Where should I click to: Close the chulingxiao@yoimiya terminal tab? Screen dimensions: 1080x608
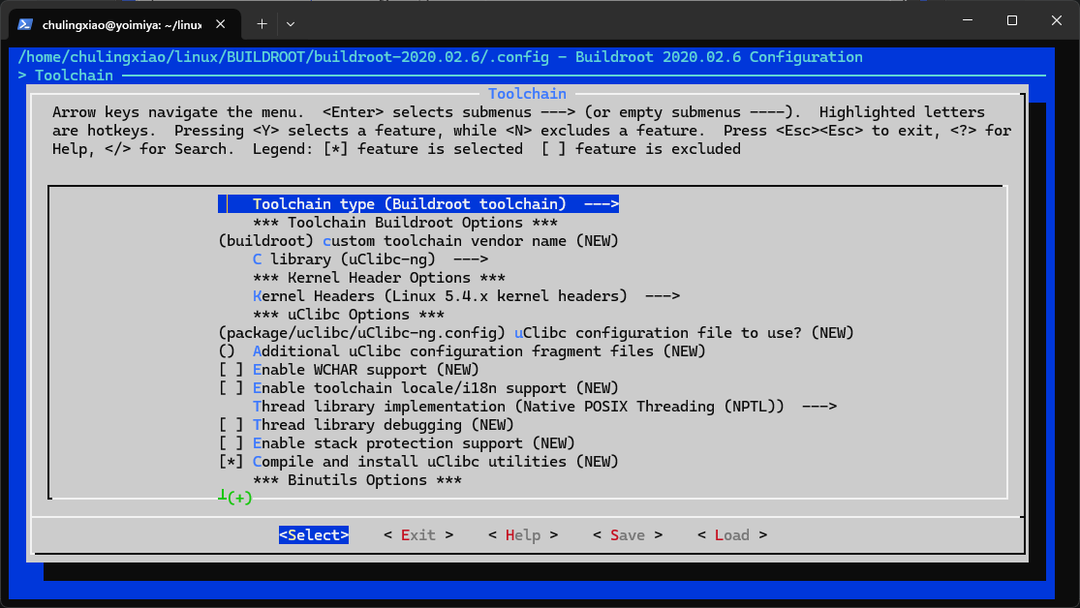pos(221,24)
